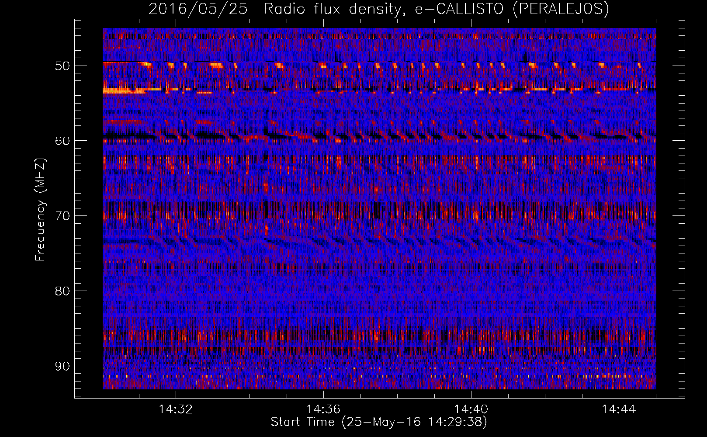Image resolution: width=707 pixels, height=437 pixels.
Task: Click the bright yellow emission band near 53 MHz
Action: coord(125,91)
